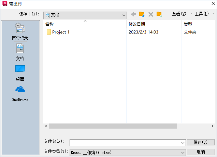Expand the 文件名 history dropdown arrow

[183, 143]
